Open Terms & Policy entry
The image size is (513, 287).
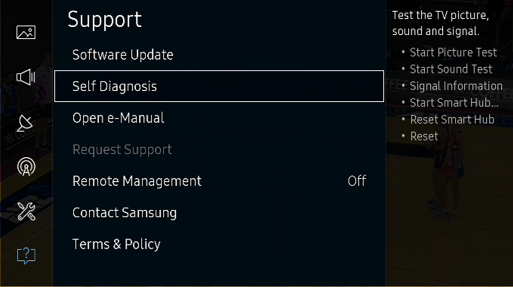(x=116, y=244)
